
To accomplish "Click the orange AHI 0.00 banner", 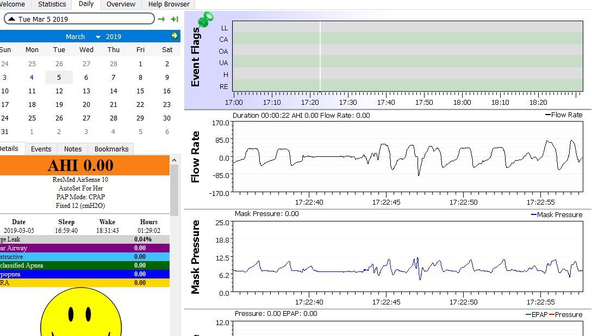I will (x=85, y=165).
